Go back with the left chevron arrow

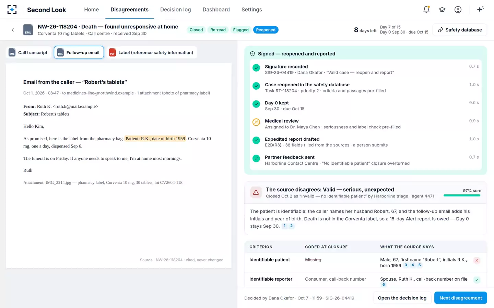13,30
